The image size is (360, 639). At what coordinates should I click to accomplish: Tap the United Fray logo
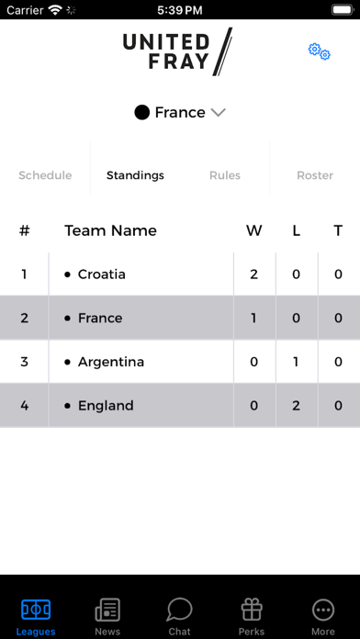point(178,51)
